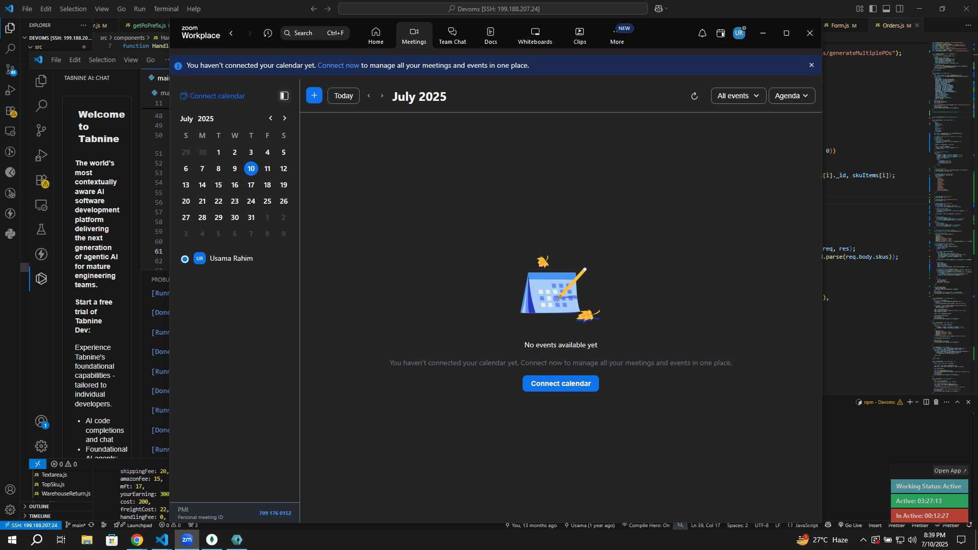
Task: Open the Manage gear in VS Code activity bar
Action: (x=10, y=510)
